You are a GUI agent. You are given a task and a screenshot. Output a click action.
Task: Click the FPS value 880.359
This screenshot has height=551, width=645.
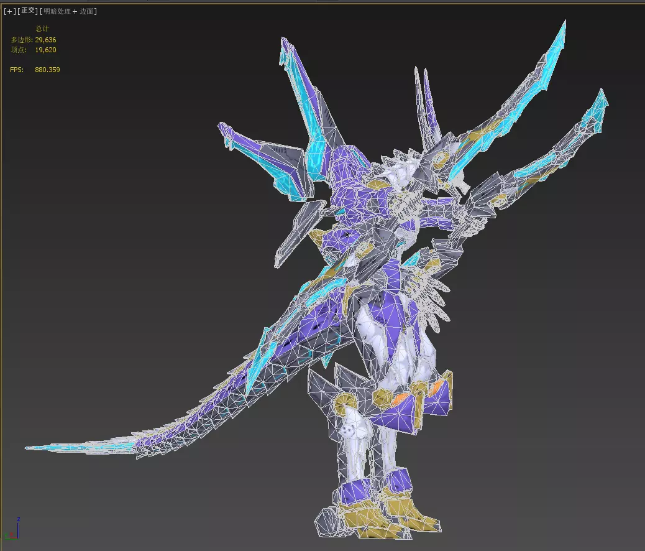47,70
